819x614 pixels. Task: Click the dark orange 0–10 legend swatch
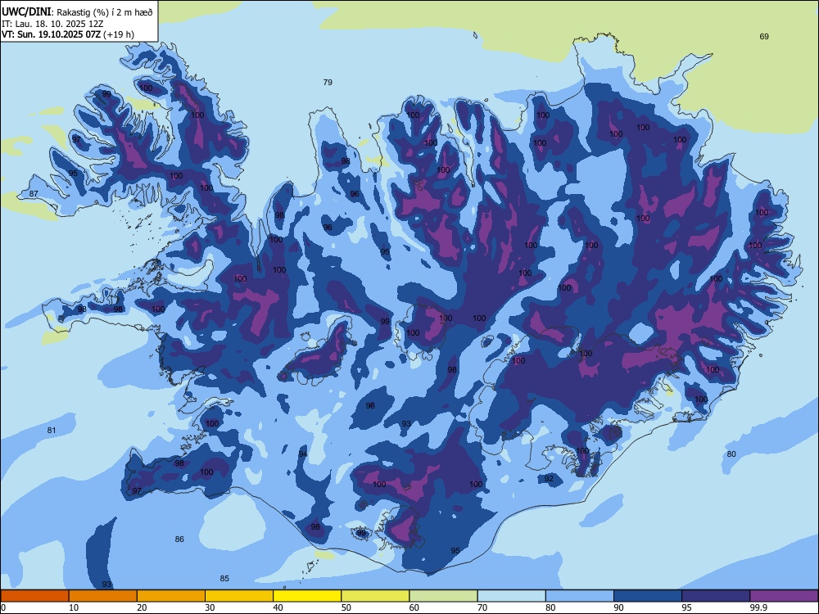(x=34, y=596)
